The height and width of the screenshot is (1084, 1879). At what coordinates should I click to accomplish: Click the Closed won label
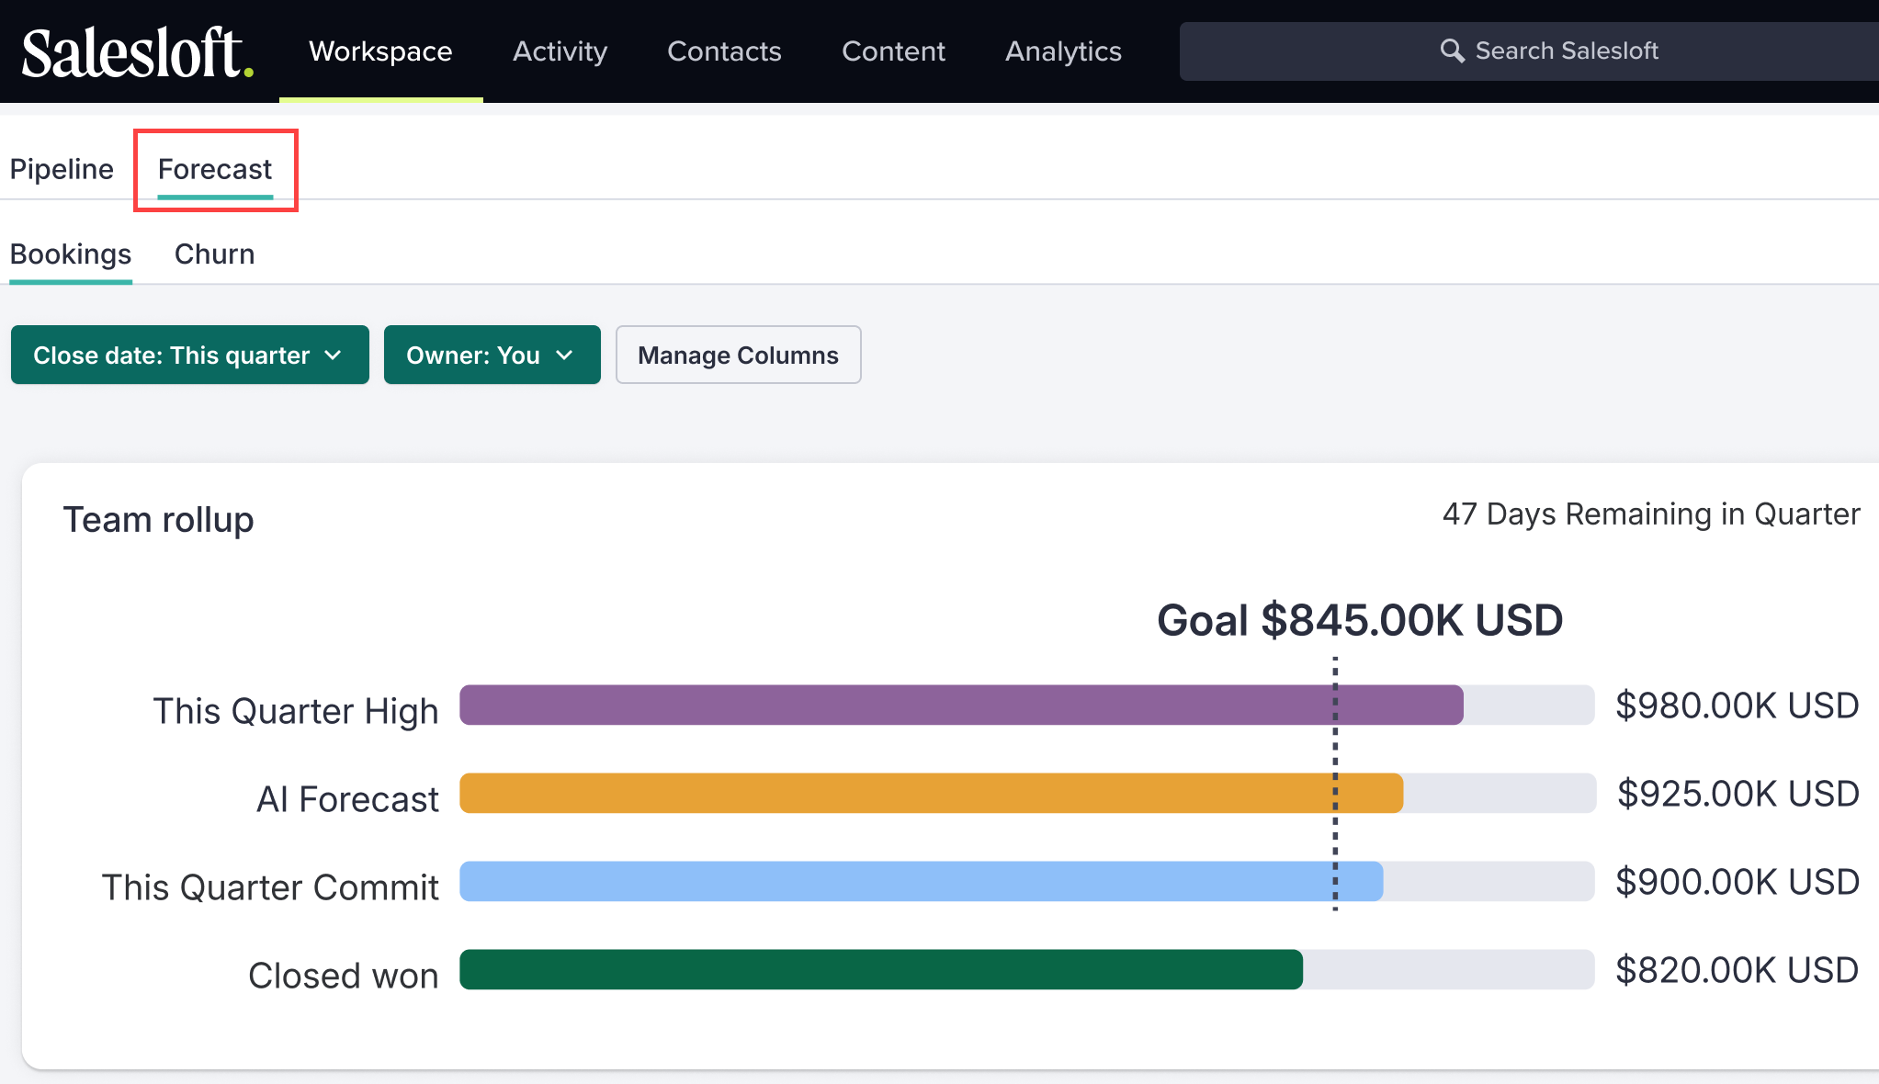point(344,976)
